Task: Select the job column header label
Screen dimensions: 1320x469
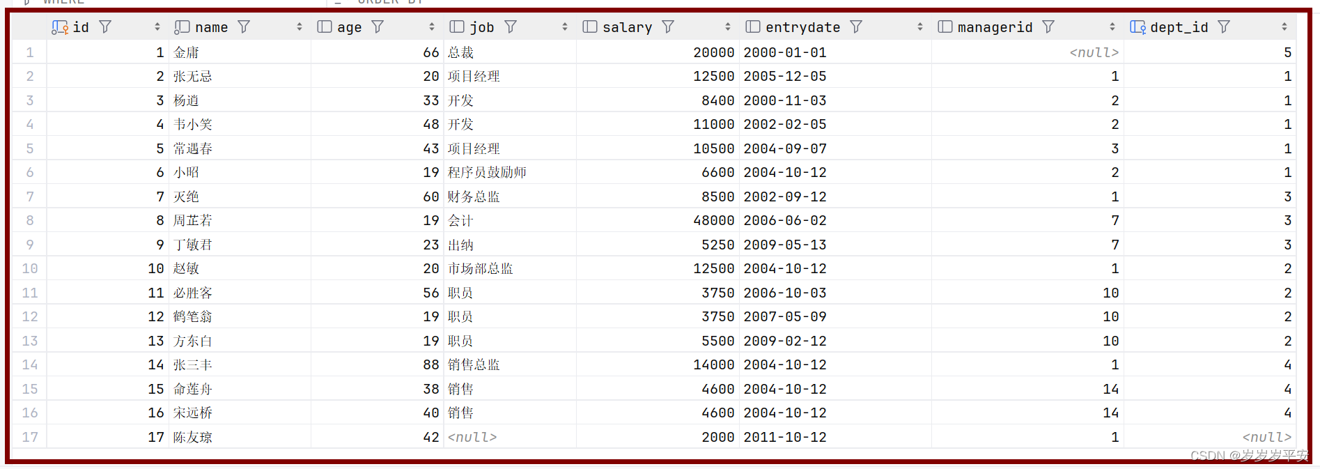Action: coord(482,27)
